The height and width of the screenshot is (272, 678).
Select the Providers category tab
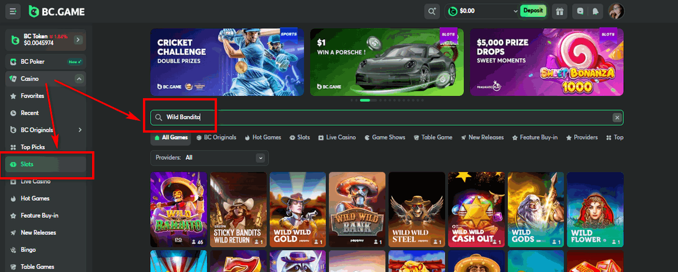pyautogui.click(x=582, y=137)
